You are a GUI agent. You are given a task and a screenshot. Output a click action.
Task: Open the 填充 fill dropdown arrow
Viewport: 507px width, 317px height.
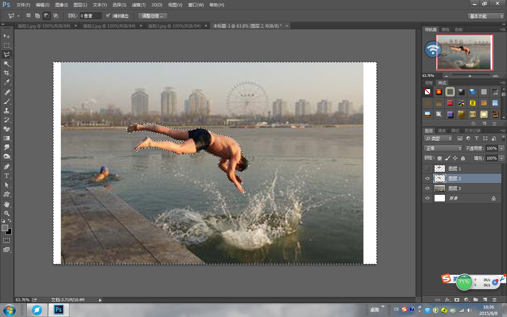[x=502, y=158]
